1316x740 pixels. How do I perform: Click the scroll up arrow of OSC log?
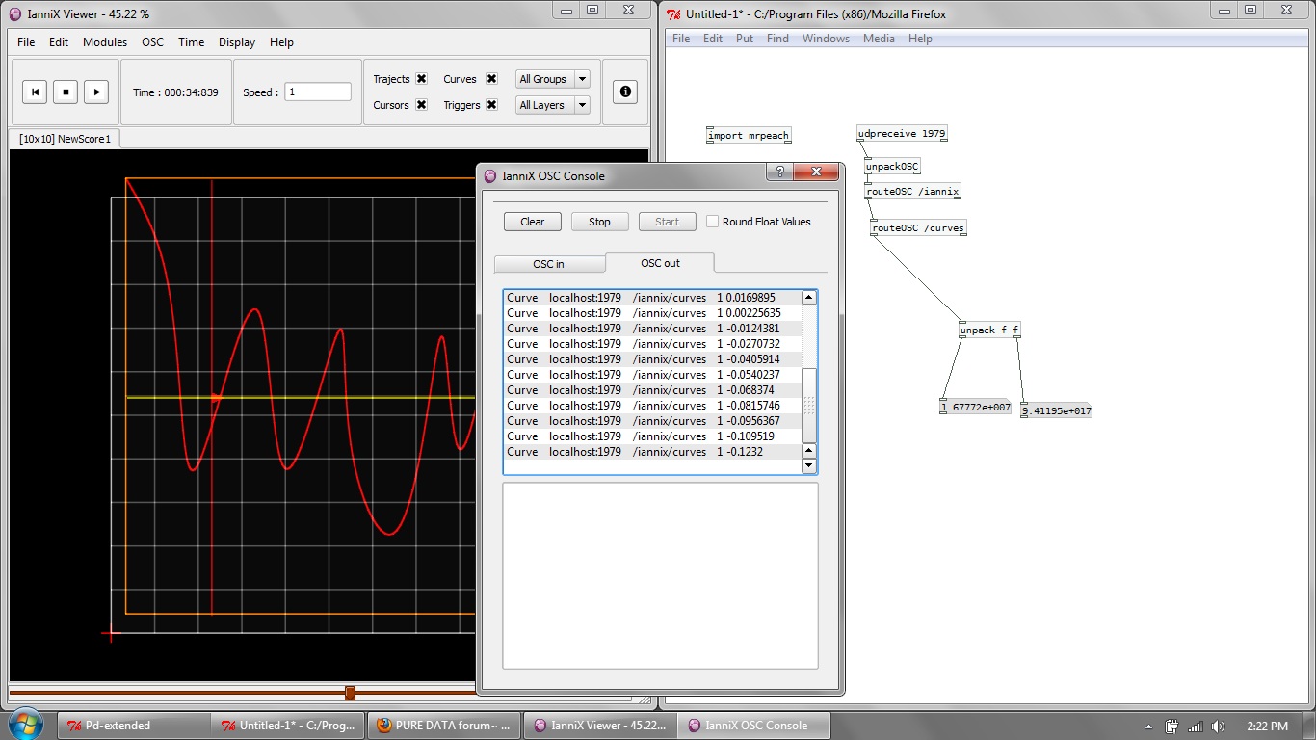click(x=809, y=299)
